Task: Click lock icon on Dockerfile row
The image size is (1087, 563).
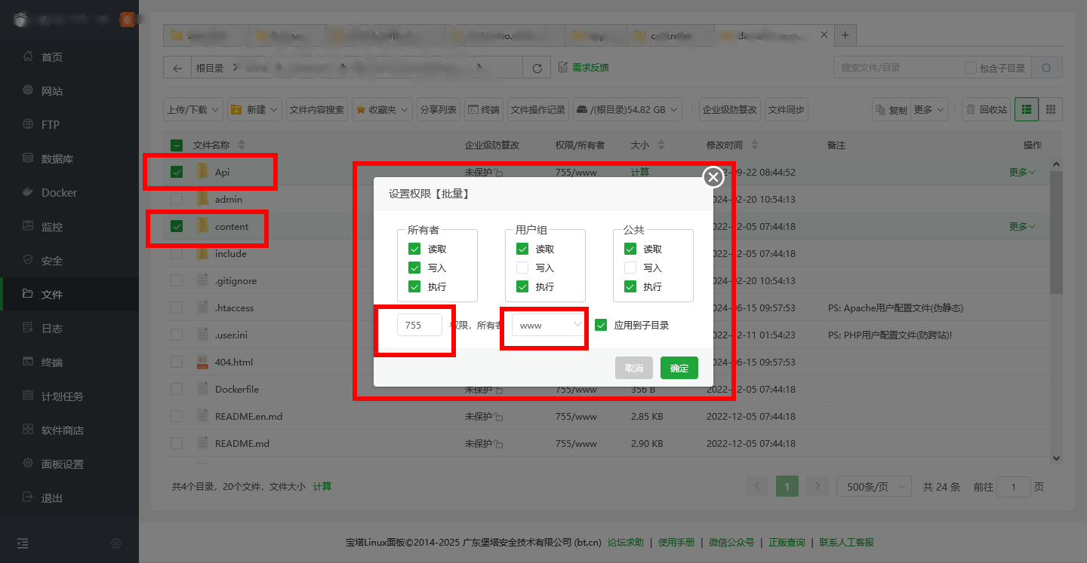Action: coord(499,390)
